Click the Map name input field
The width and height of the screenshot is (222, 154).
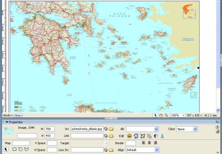21,143
